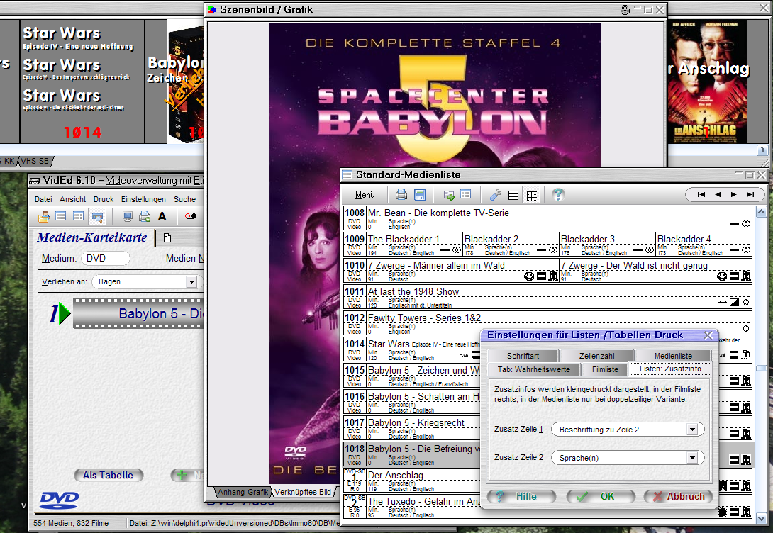Switch to the 'Verknüpftes Bild' tab
773x533 pixels.
pos(303,492)
